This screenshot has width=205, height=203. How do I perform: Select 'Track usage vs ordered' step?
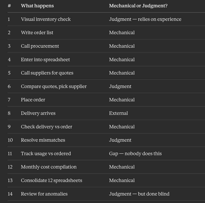coord(46,154)
